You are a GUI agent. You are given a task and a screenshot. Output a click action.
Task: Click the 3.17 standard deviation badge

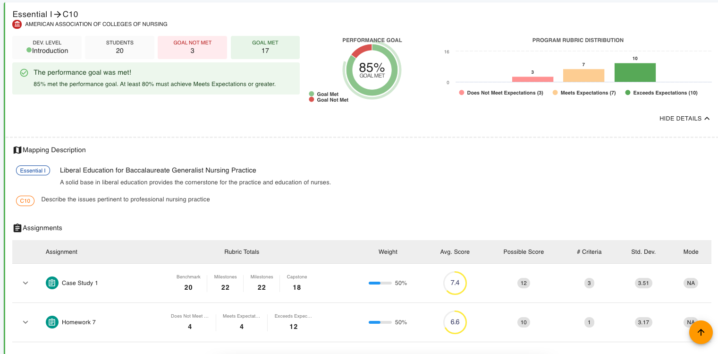[643, 322]
